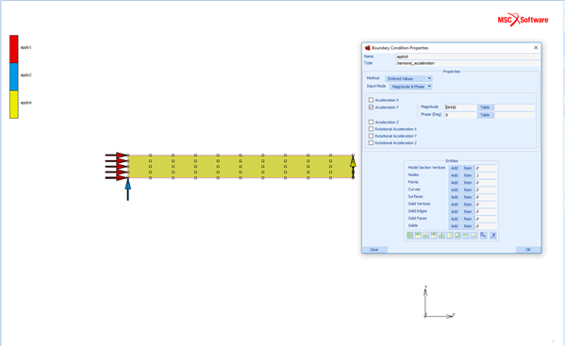Click the first green grid selection icon
Viewport: 565px width, 346px height.
(409, 235)
